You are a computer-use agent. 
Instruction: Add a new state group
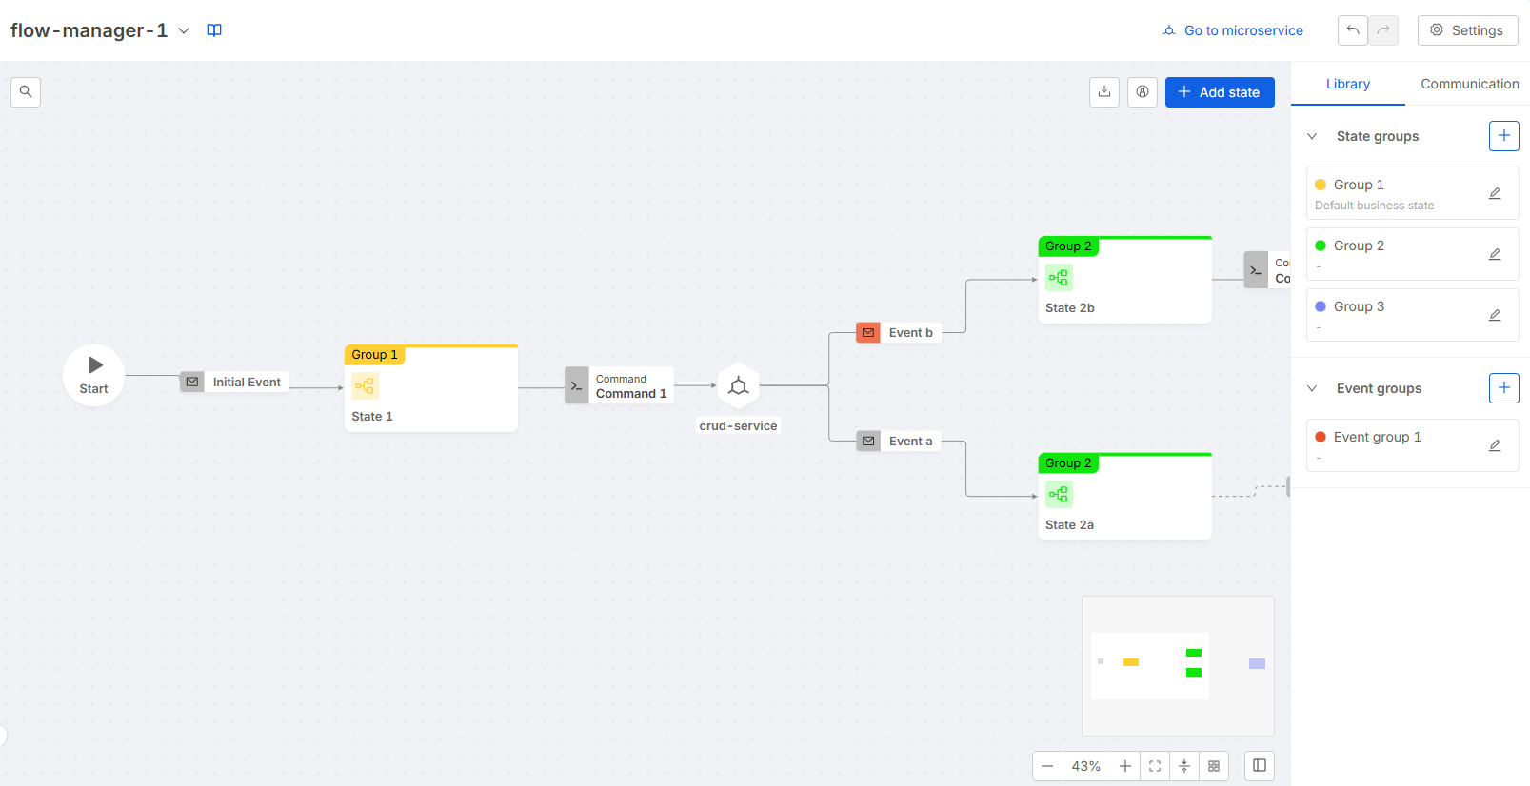(1503, 136)
